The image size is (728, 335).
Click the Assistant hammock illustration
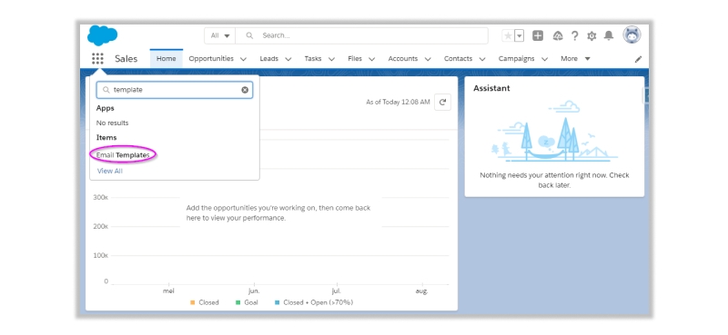[554, 132]
